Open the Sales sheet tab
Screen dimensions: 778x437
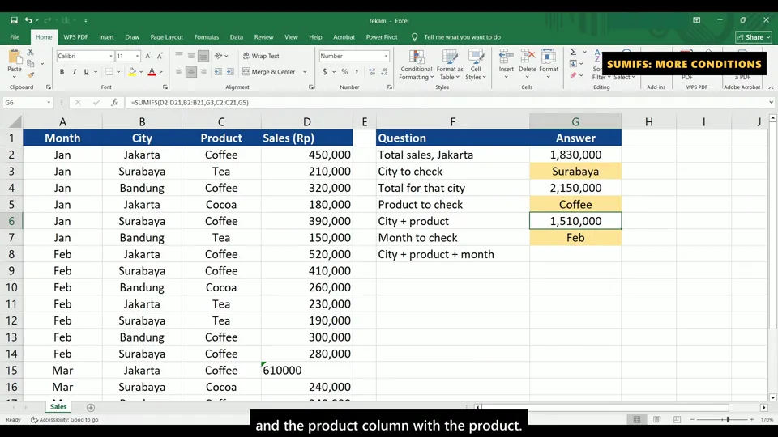[x=58, y=407]
